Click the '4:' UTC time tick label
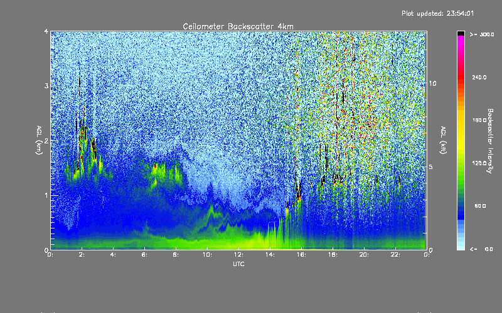Viewport: 502px width, 313px height. (113, 255)
